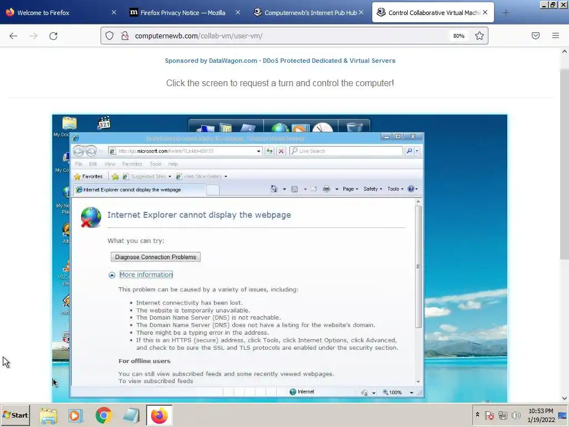Open IE Page dropdown menu
The image size is (569, 427).
coord(350,189)
